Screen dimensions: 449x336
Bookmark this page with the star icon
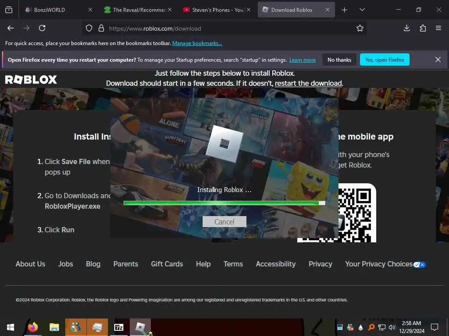click(x=360, y=28)
